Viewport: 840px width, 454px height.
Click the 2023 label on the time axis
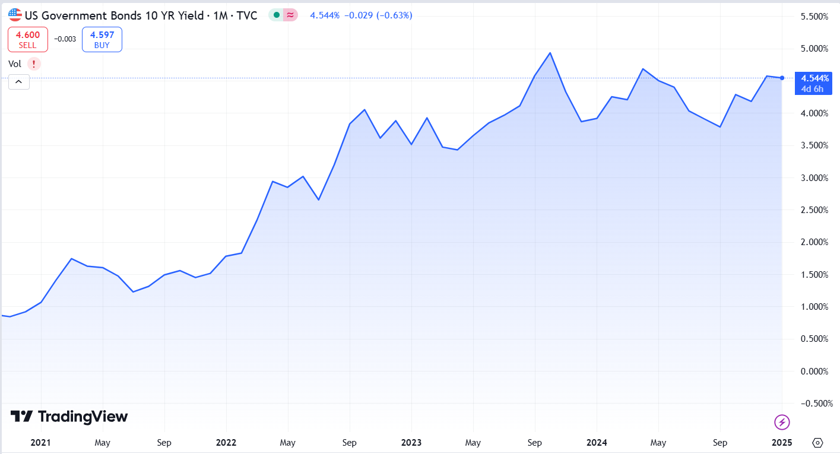[411, 443]
